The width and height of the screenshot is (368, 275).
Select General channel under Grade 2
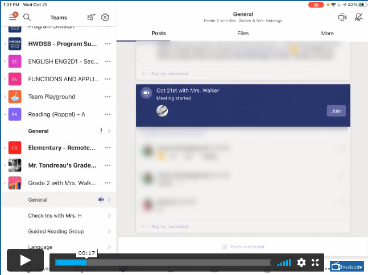(59, 199)
